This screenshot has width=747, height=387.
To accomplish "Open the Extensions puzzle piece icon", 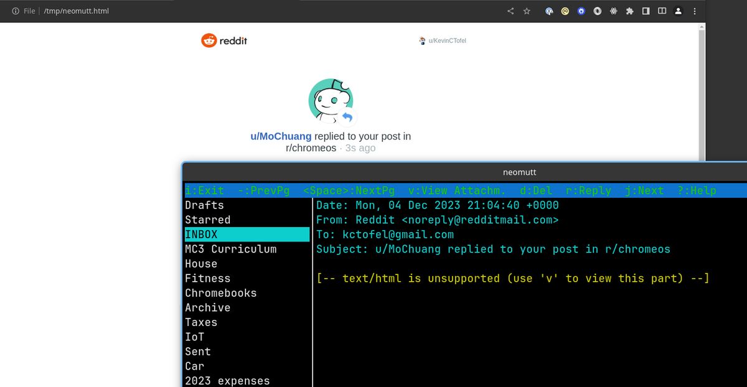I will 630,11.
